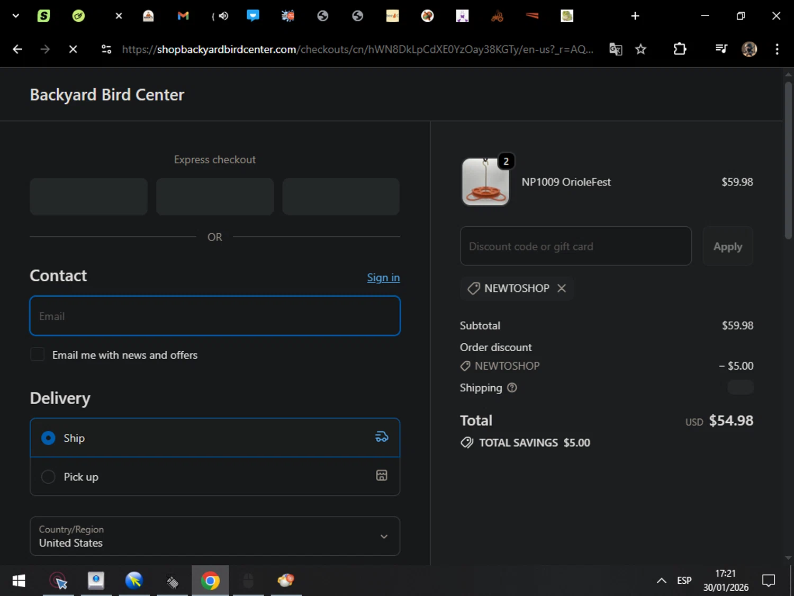This screenshot has height=596, width=794.
Task: Click the first express checkout button
Action: click(88, 197)
